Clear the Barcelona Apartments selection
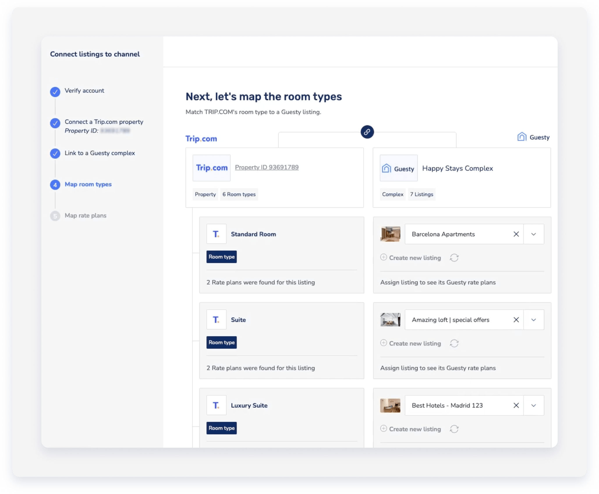Image resolution: width=599 pixels, height=494 pixels. tap(516, 234)
